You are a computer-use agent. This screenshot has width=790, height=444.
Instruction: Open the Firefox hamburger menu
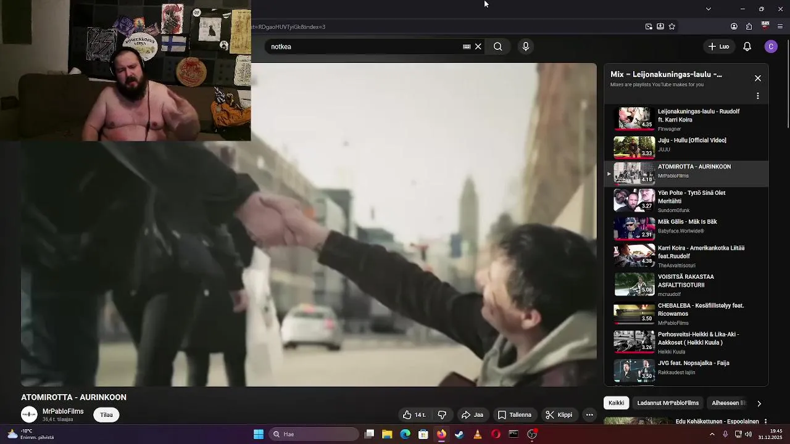click(x=781, y=27)
